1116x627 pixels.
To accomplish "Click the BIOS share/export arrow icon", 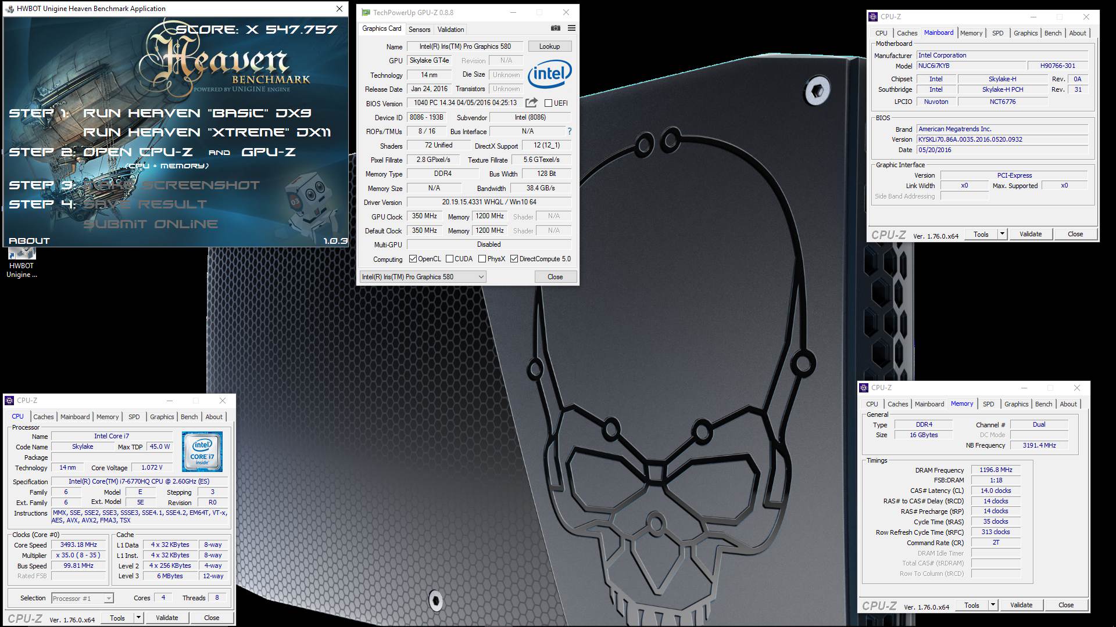I will (x=531, y=103).
